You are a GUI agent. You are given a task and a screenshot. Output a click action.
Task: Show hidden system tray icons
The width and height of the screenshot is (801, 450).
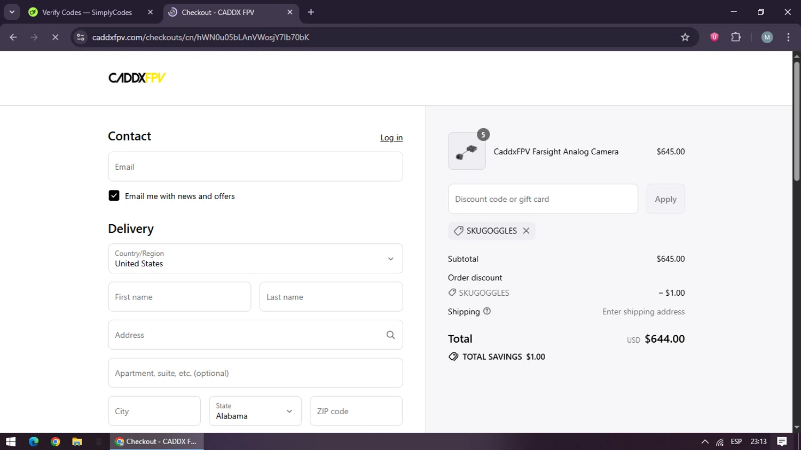pos(705,441)
